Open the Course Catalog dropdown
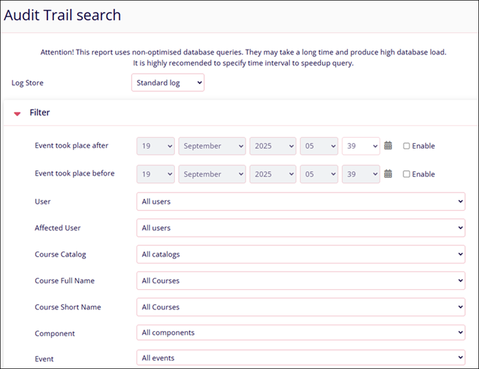479x369 pixels. 301,254
